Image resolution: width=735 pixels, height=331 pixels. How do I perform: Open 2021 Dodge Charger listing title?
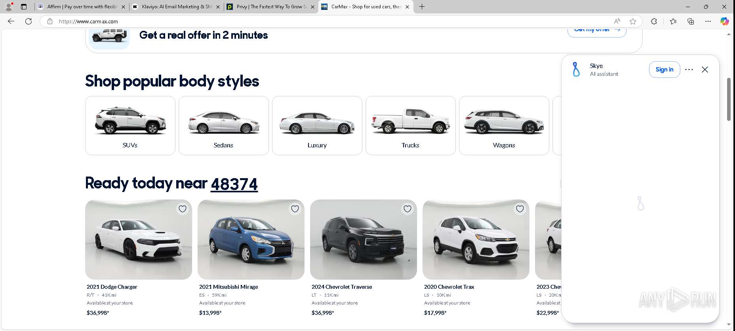112,287
